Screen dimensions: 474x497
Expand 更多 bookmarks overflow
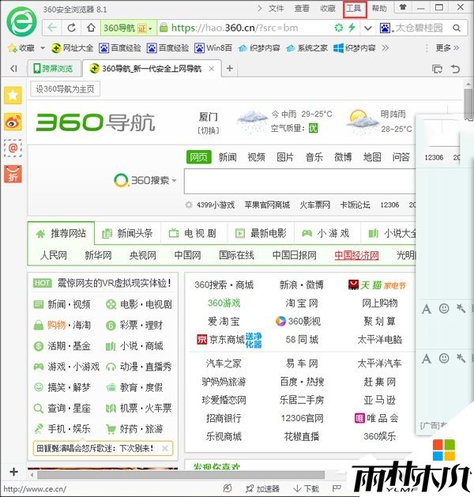coord(448,48)
